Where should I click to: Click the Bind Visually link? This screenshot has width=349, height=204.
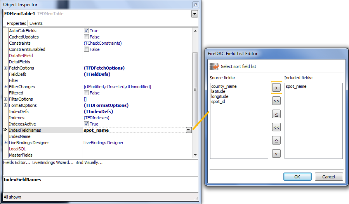coord(89,162)
